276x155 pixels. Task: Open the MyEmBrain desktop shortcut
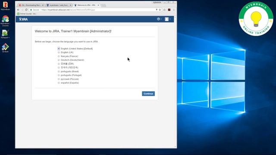click(x=5, y=6)
